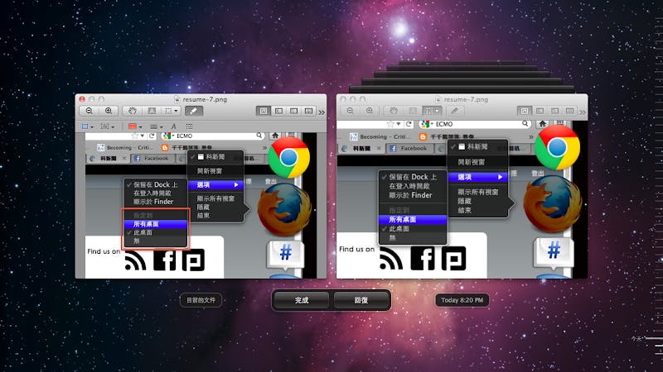Click the left window title resume-7.png
Screen dimensions: 663x372
click(x=205, y=99)
